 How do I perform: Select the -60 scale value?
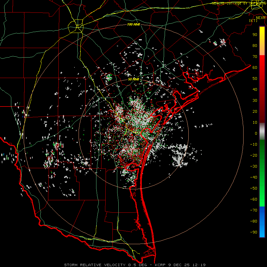pyautogui.click(x=254, y=199)
